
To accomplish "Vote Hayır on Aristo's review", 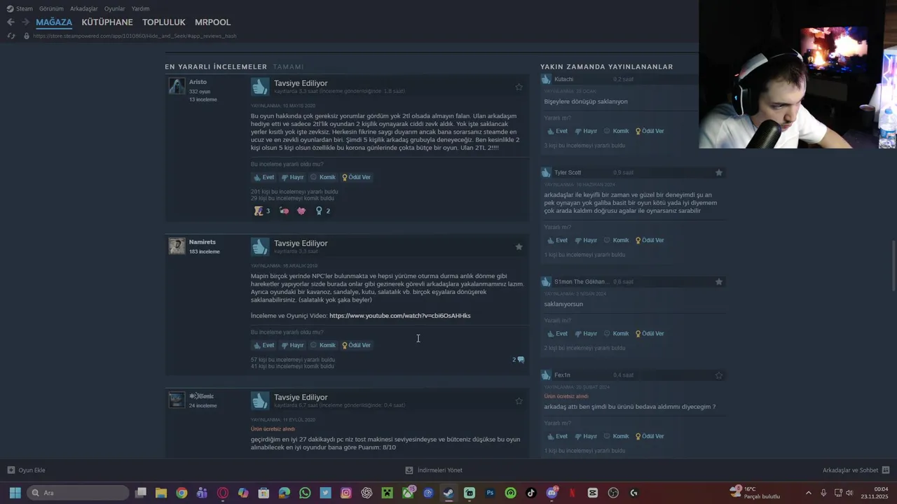I will click(292, 177).
